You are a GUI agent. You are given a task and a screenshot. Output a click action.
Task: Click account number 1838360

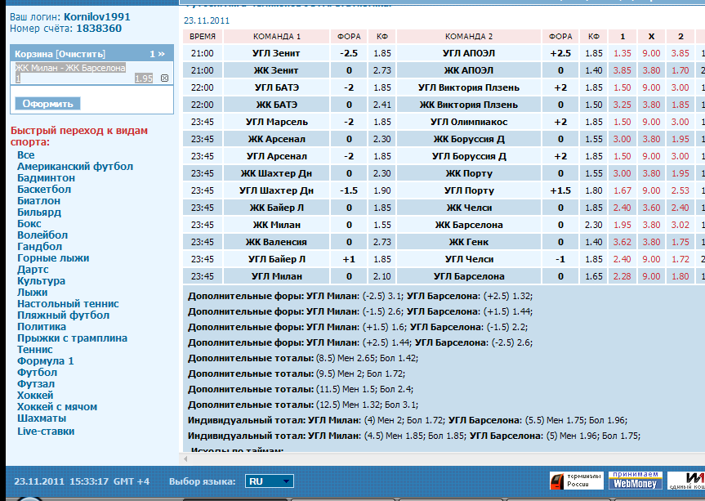point(99,29)
